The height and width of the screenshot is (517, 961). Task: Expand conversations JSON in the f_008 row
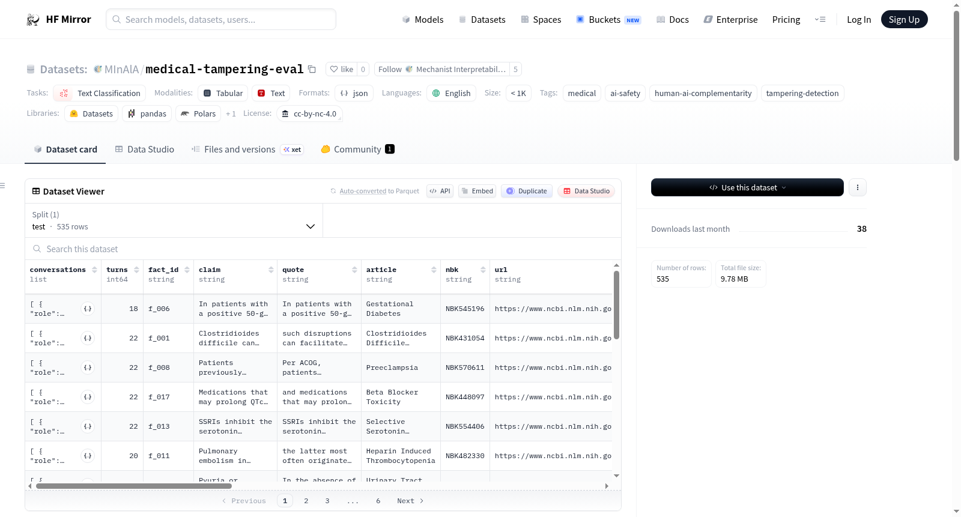point(88,367)
